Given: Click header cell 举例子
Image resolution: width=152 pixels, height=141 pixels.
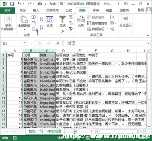Looking at the screenshot, I should tap(96, 55).
